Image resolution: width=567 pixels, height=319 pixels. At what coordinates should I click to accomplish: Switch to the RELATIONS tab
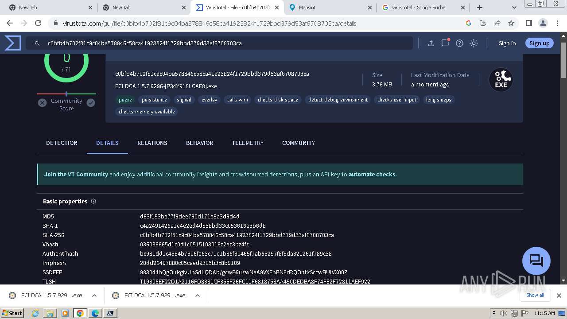152,143
